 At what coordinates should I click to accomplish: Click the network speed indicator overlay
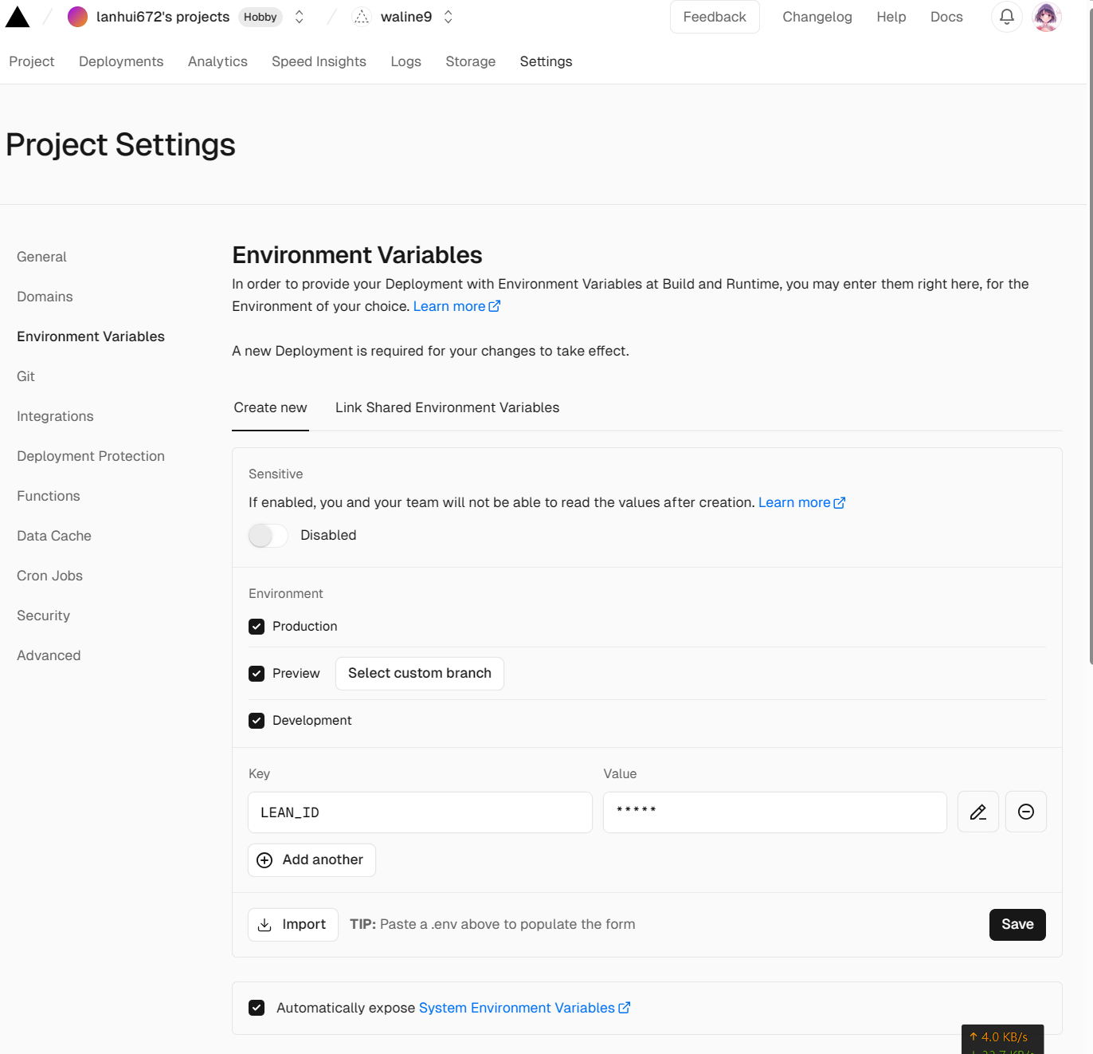pyautogui.click(x=1001, y=1039)
